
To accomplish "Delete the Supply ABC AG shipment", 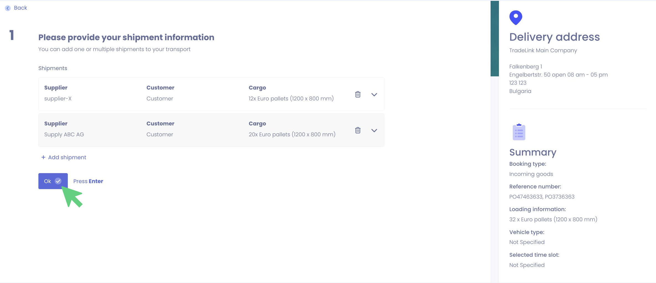I will 358,130.
